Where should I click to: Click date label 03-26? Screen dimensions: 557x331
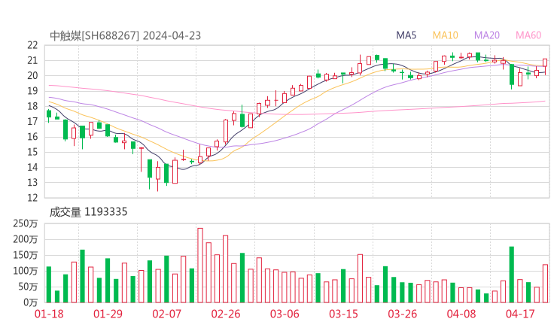[x=403, y=314]
